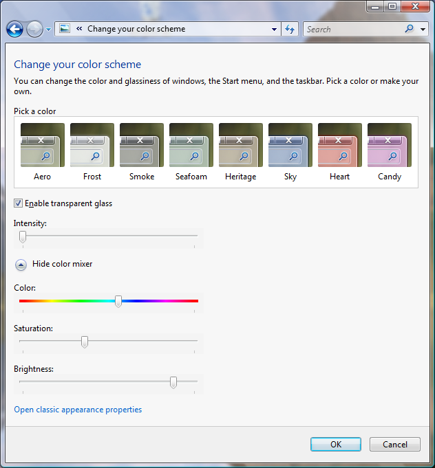Open classic appearance properties link
Viewport: 435px width, 468px height.
(x=78, y=410)
